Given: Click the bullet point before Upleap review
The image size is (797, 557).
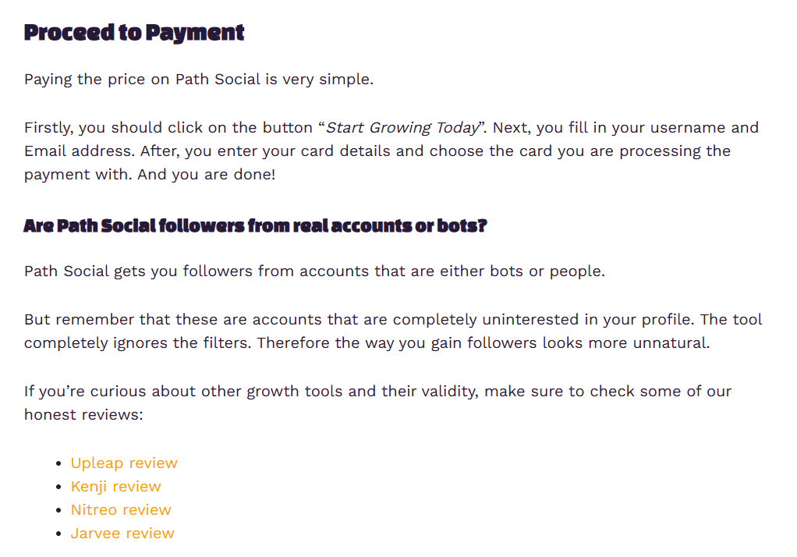Looking at the screenshot, I should (59, 464).
